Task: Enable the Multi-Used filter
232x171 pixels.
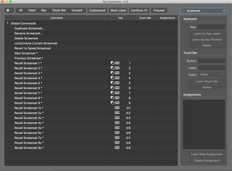Action: click(x=118, y=10)
